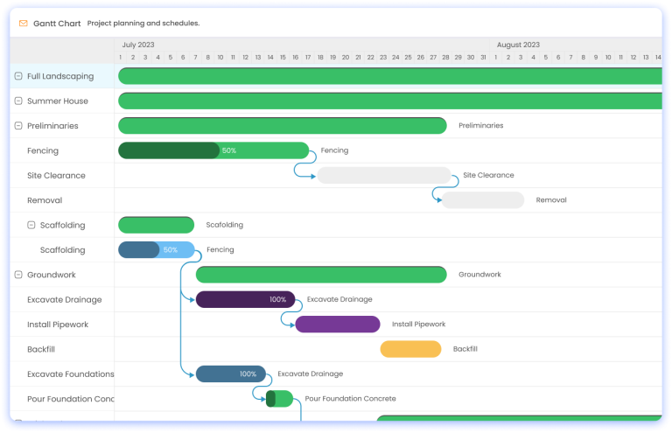Click the blue Excavate Foundations 100% bar
672x433 pixels.
click(231, 374)
